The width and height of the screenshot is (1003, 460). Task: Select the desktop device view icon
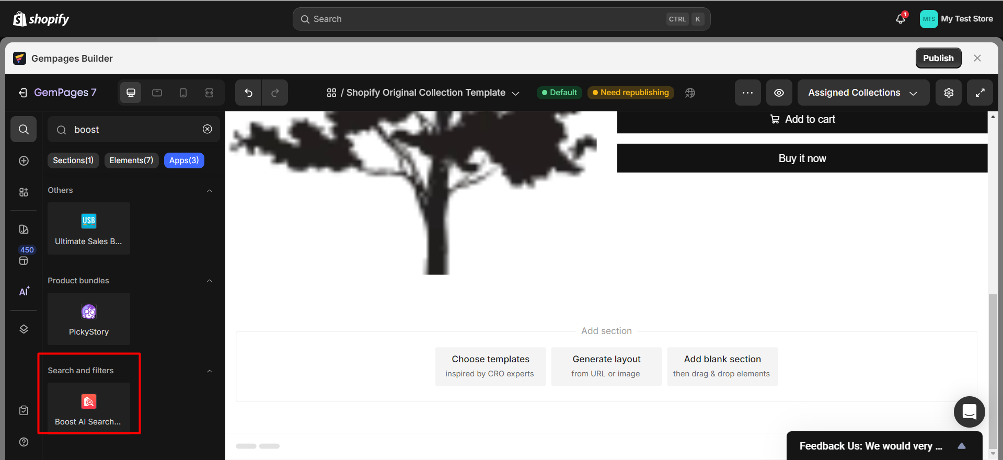click(131, 93)
